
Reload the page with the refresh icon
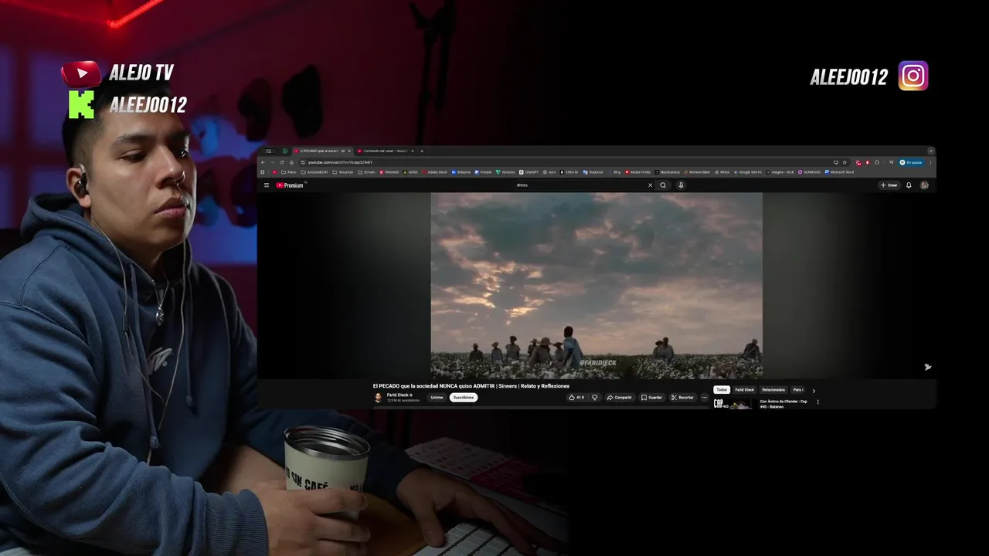coord(282,162)
